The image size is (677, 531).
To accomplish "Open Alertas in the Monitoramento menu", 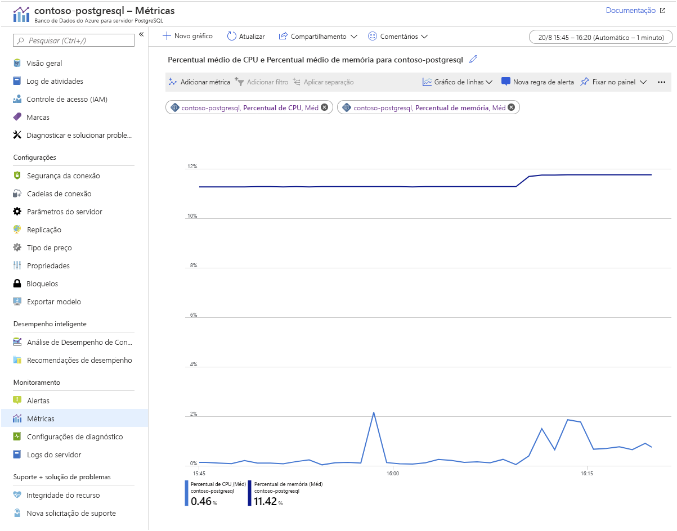I will (x=38, y=400).
